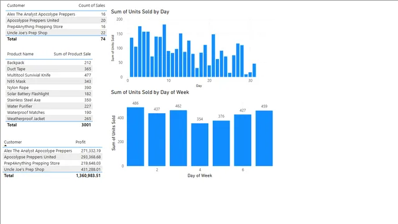Click the Customer header in the Profit table
This screenshot has width=398, height=224.
(x=12, y=142)
